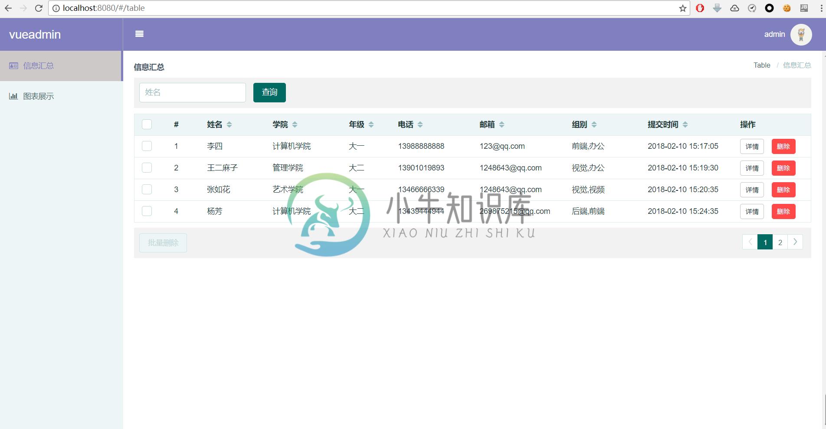826x429 pixels.
Task: Click the 批量删除 button
Action: [163, 243]
